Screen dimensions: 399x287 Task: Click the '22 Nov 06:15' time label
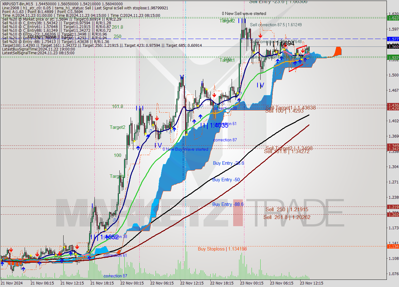coord(161,283)
